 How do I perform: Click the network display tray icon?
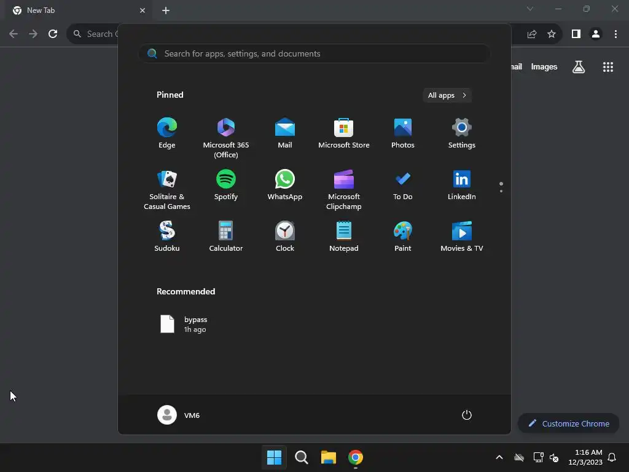pyautogui.click(x=538, y=457)
